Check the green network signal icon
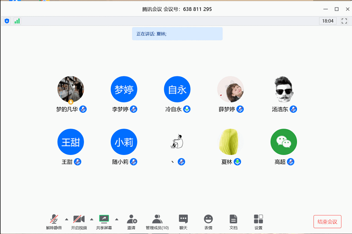352x234 pixels. [17, 21]
